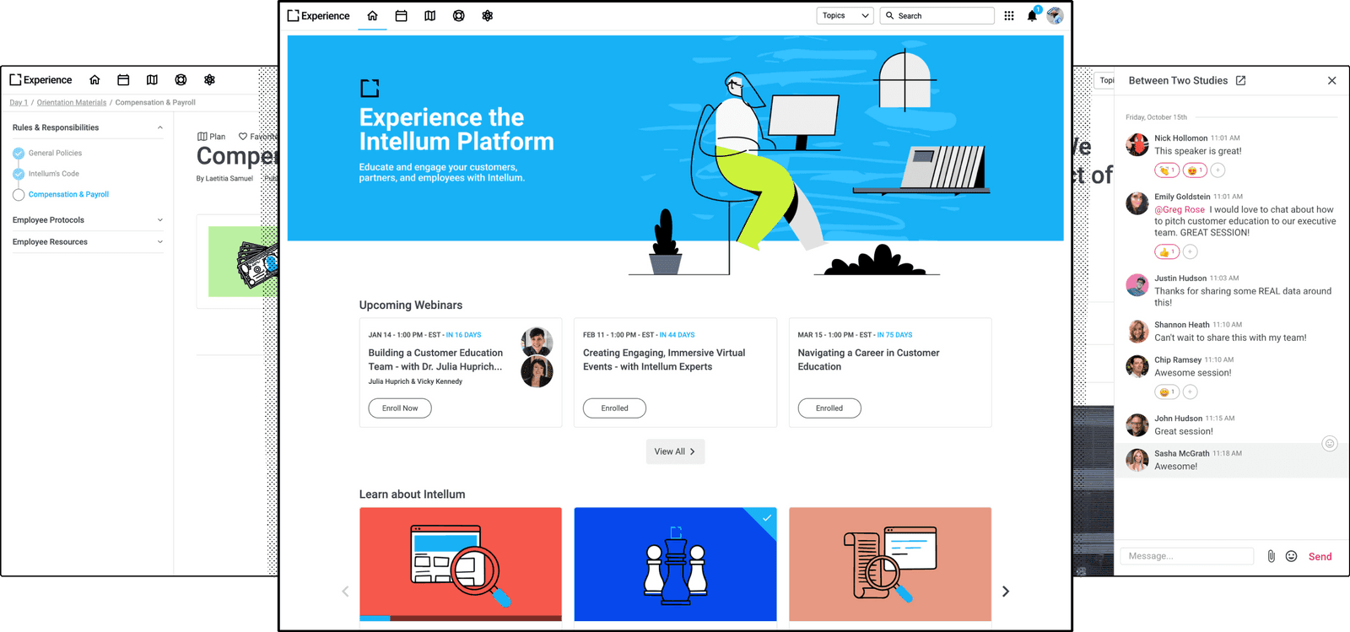Viewport: 1350px width, 632px height.
Task: Open the Topics dropdown
Action: point(845,16)
